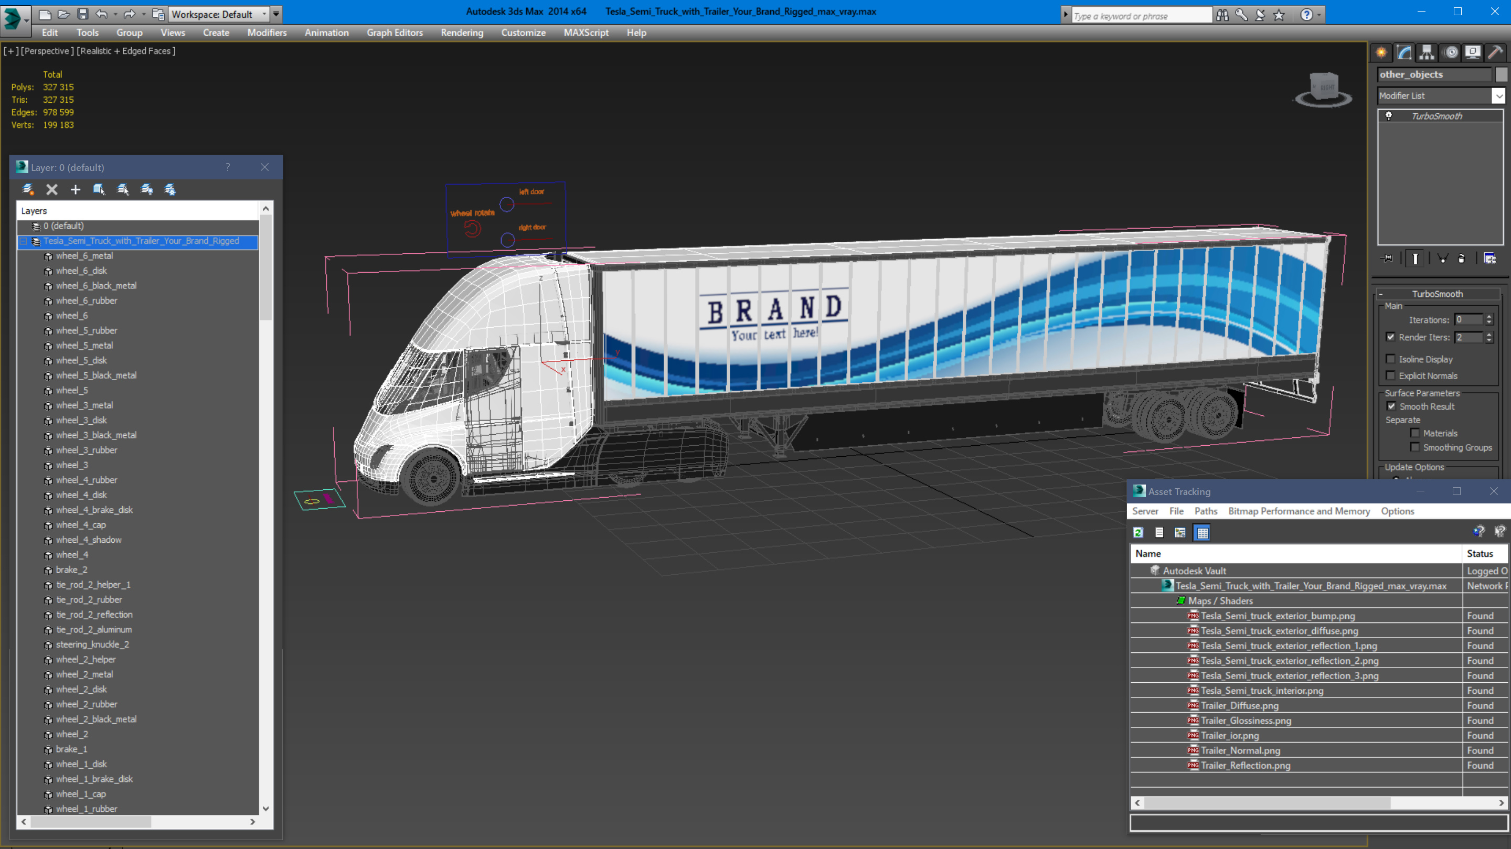
Task: Open the MAXScript menu
Action: 586,33
